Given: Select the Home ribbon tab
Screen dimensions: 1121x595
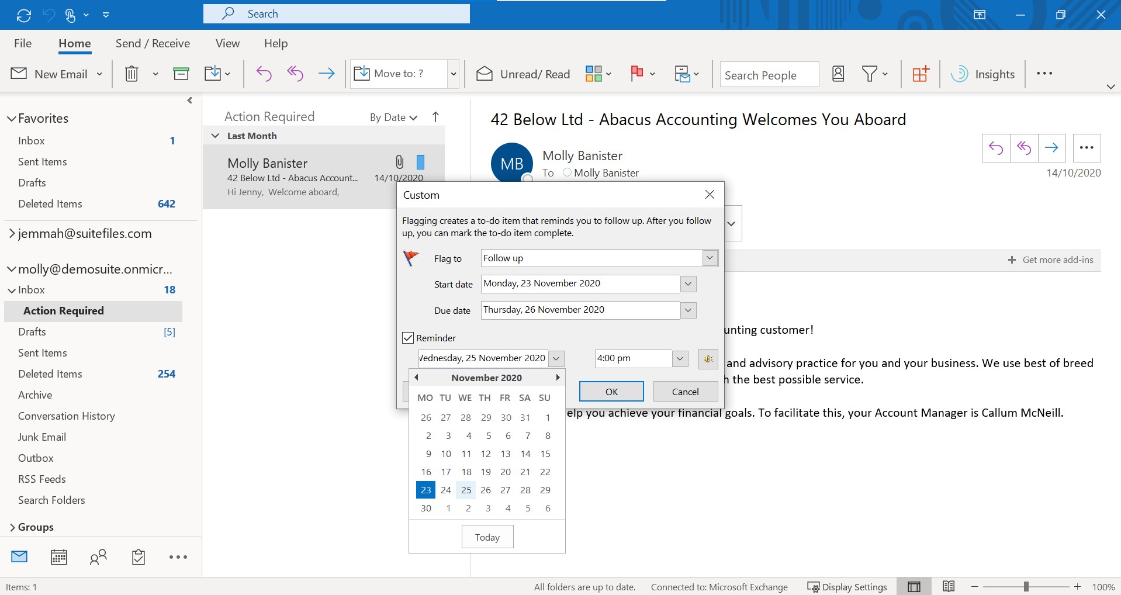Looking at the screenshot, I should [74, 43].
